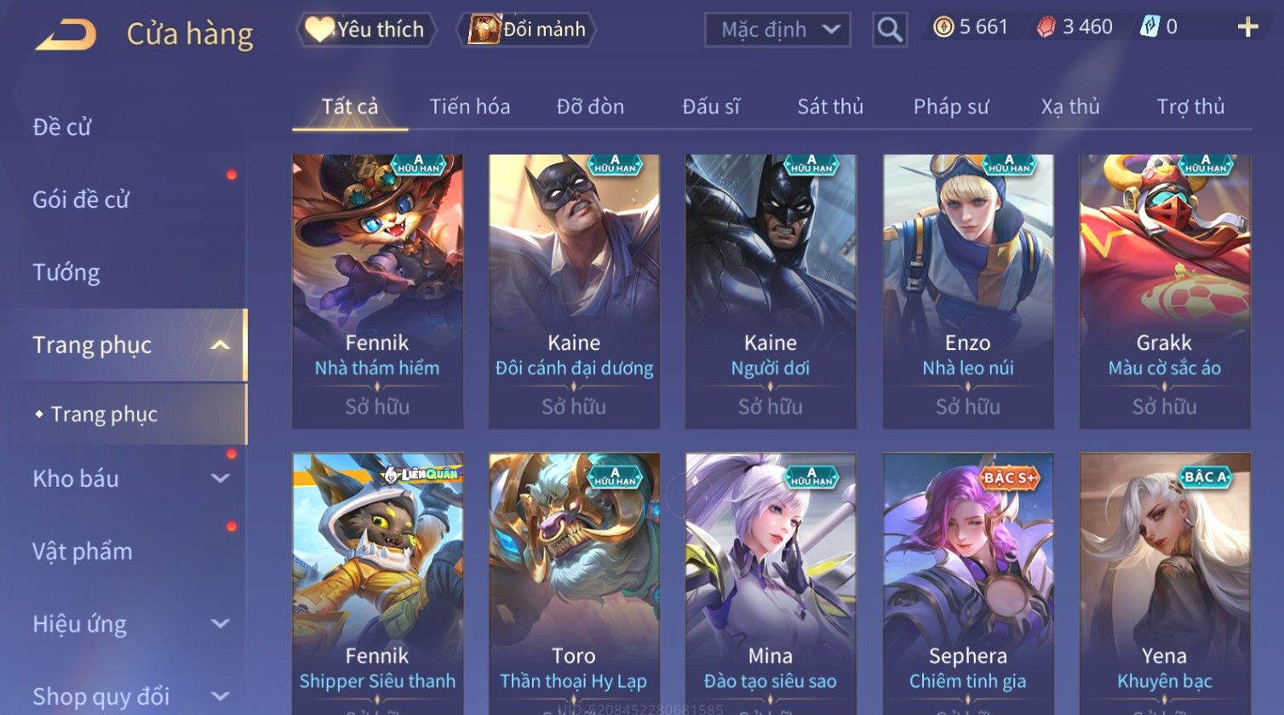Image resolution: width=1284 pixels, height=715 pixels.
Task: Switch to the Tiến hóa tab
Action: tap(470, 106)
